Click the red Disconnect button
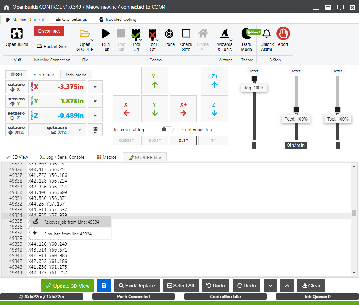Viewport: 359px width, 305px height. click(49, 31)
